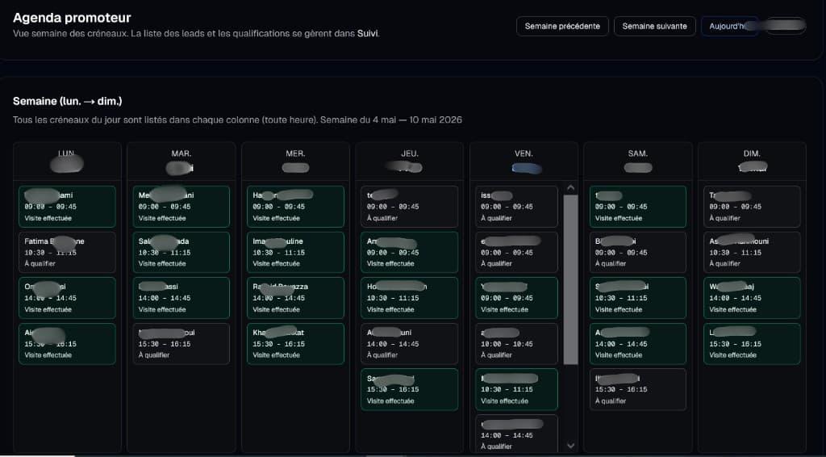
Task: Select the VEN. day column header
Action: tap(523, 161)
